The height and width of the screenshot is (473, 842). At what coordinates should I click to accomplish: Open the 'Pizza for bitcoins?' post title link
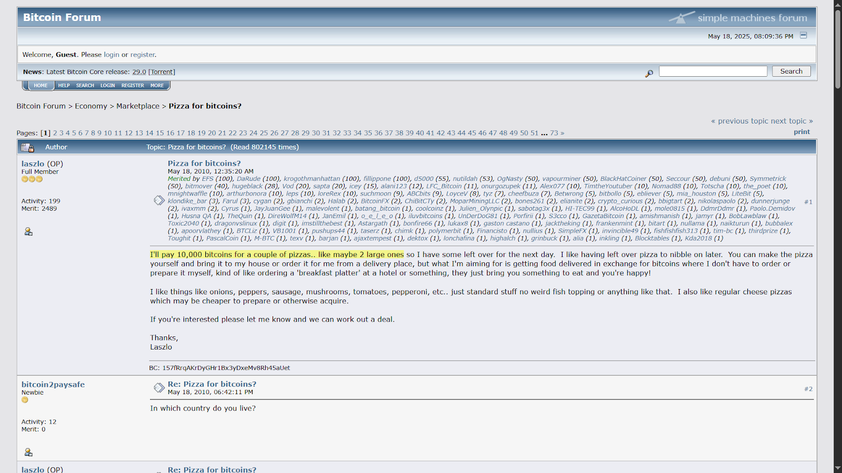(x=204, y=163)
